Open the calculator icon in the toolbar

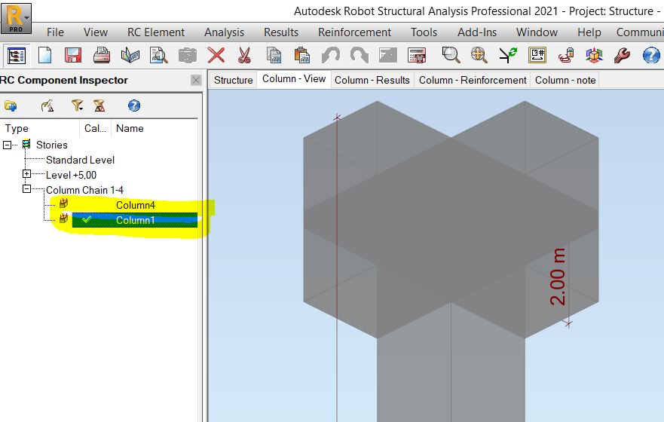(x=417, y=56)
